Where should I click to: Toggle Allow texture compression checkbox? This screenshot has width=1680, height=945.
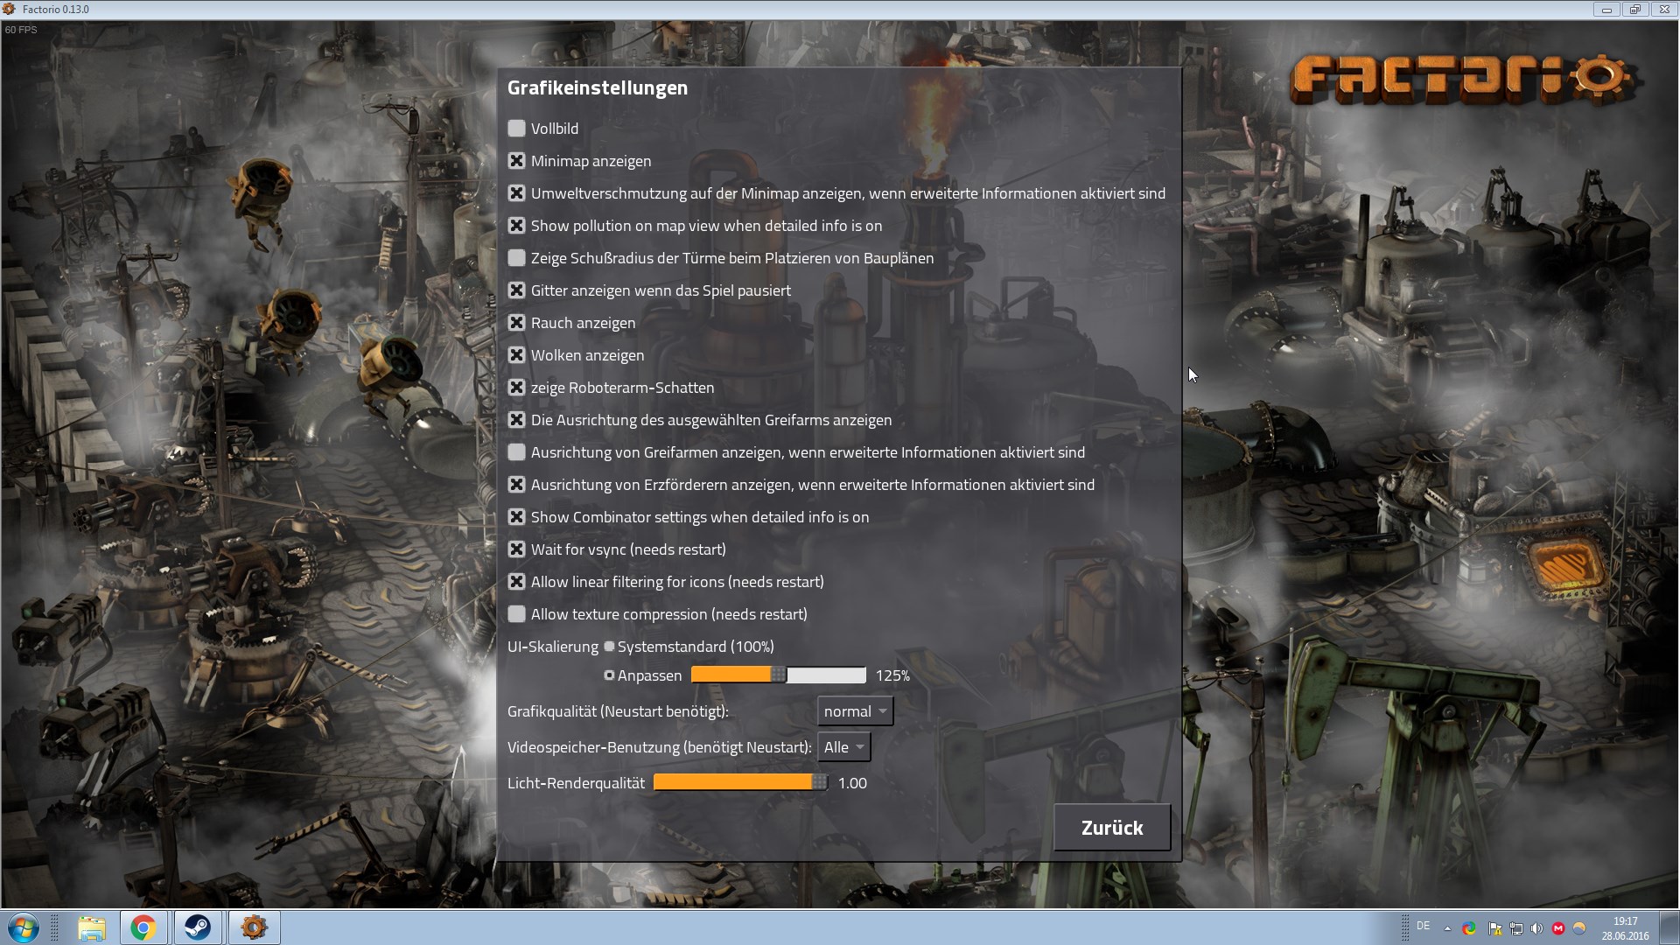pyautogui.click(x=516, y=614)
